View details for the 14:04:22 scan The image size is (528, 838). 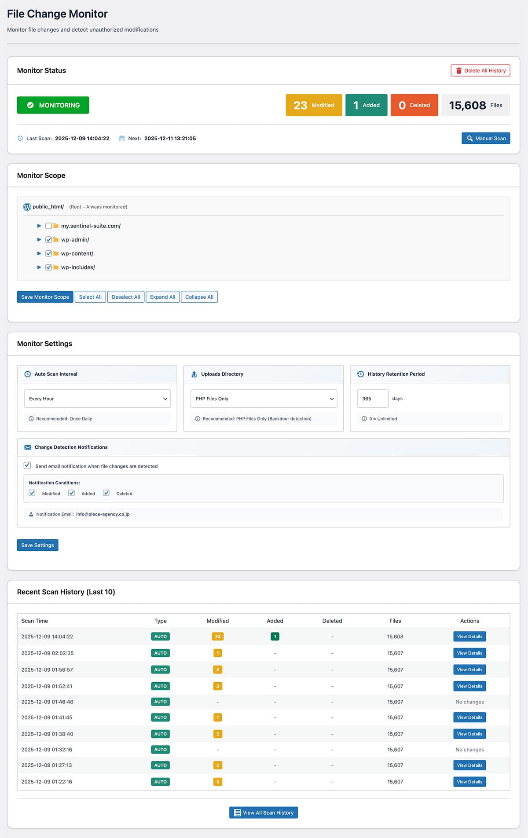[x=469, y=637]
